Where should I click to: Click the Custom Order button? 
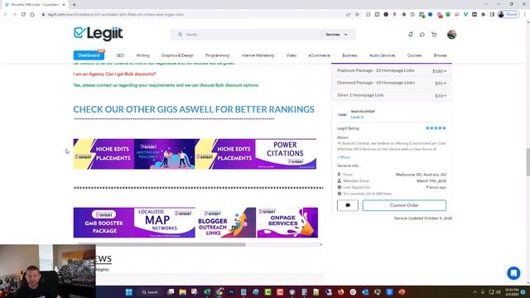[404, 205]
